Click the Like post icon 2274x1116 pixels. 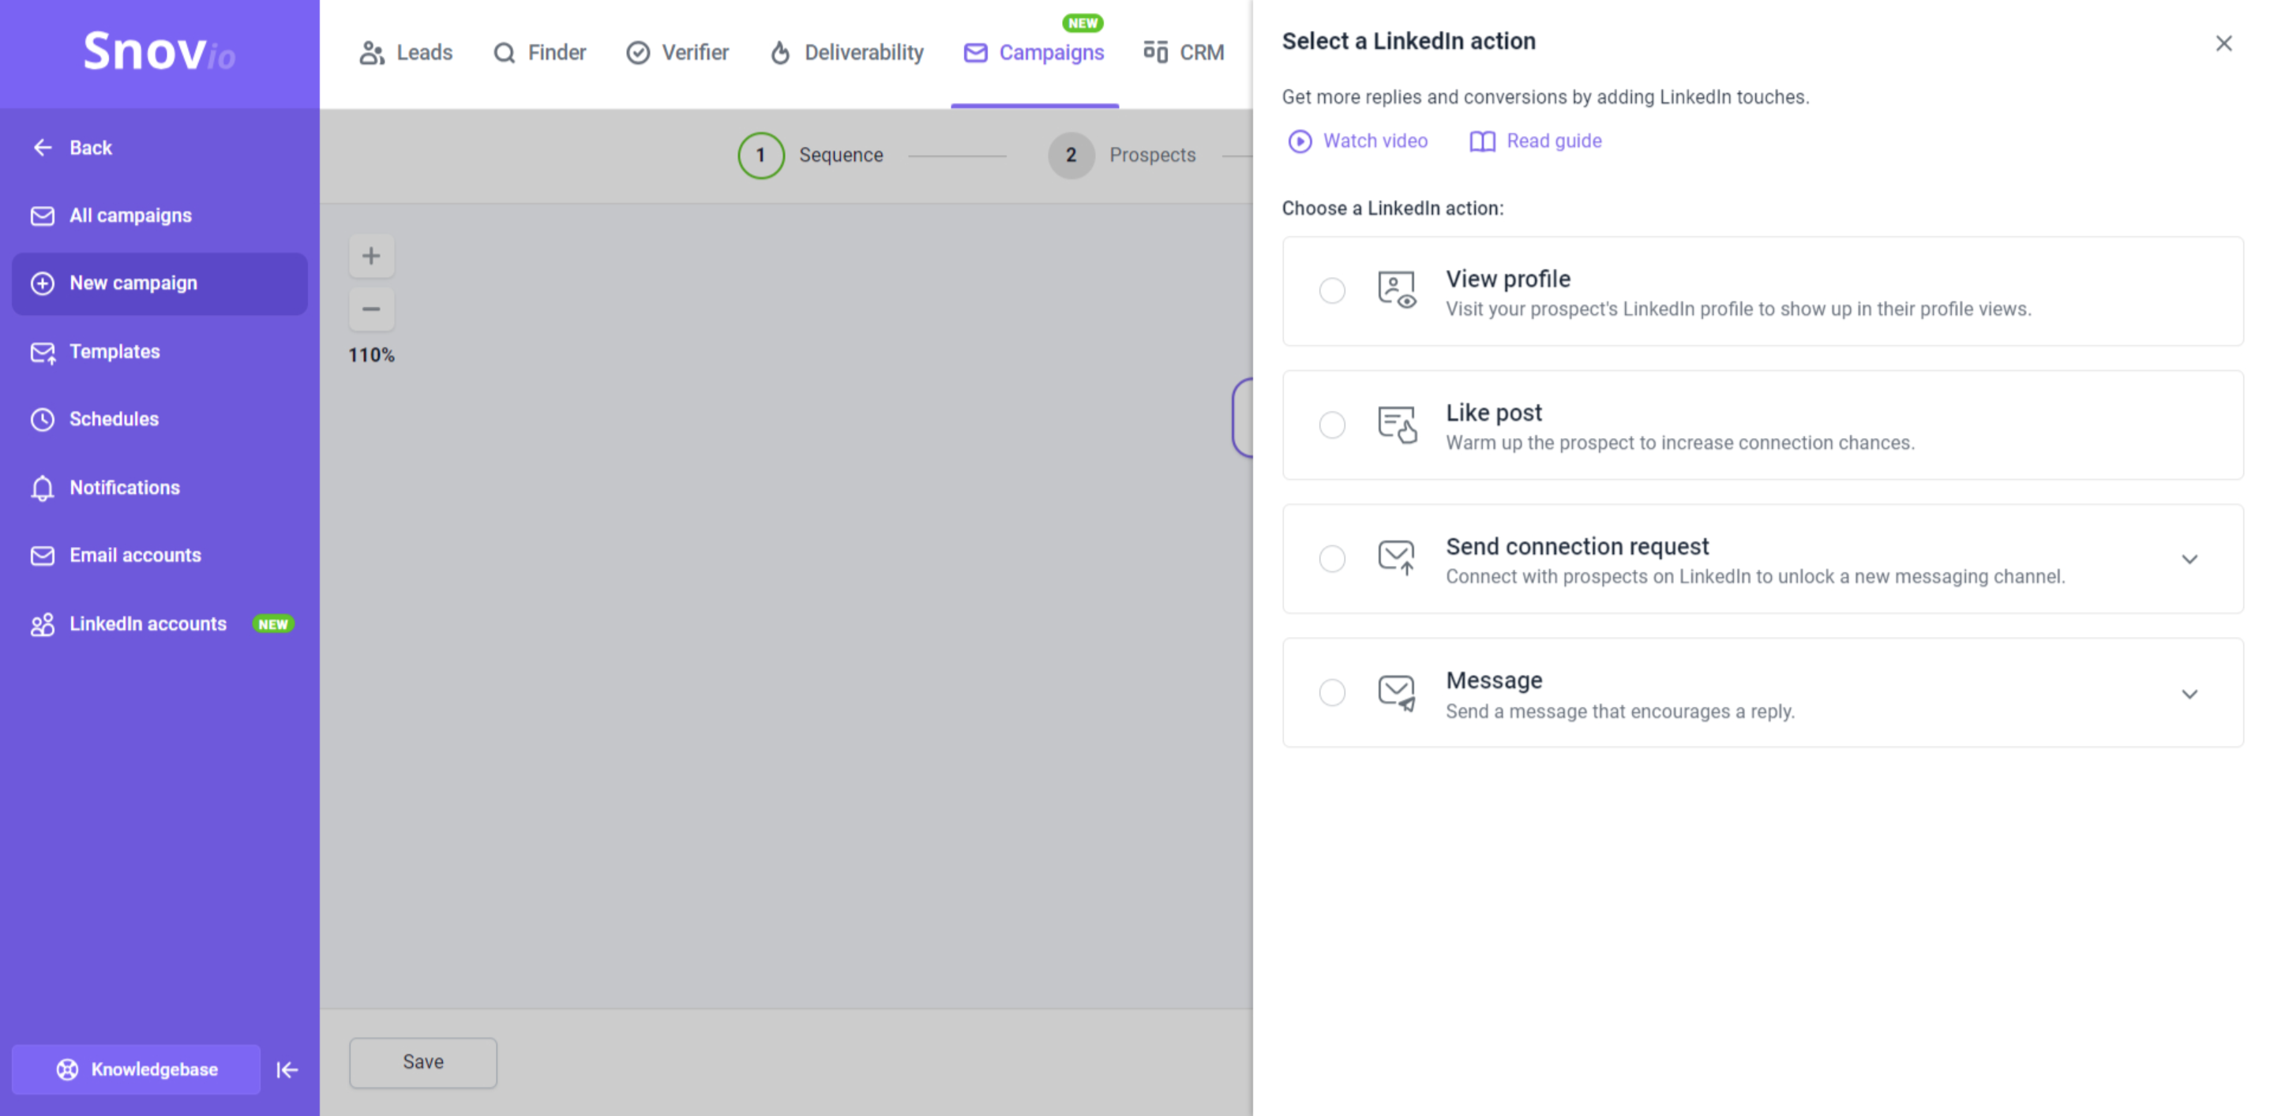click(x=1397, y=425)
